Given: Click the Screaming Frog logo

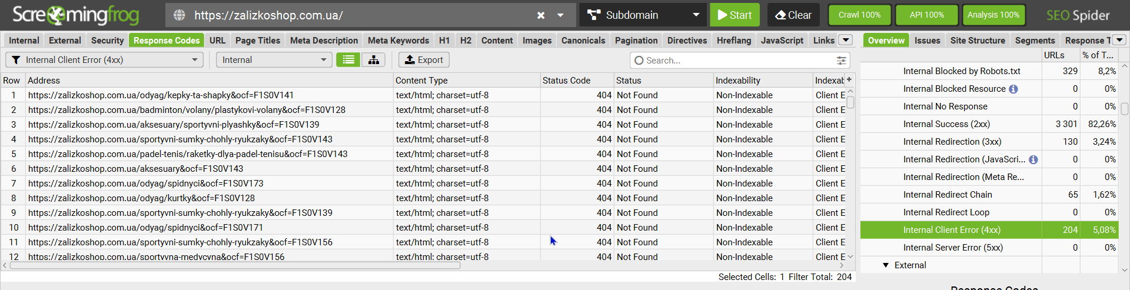Looking at the screenshot, I should [75, 15].
